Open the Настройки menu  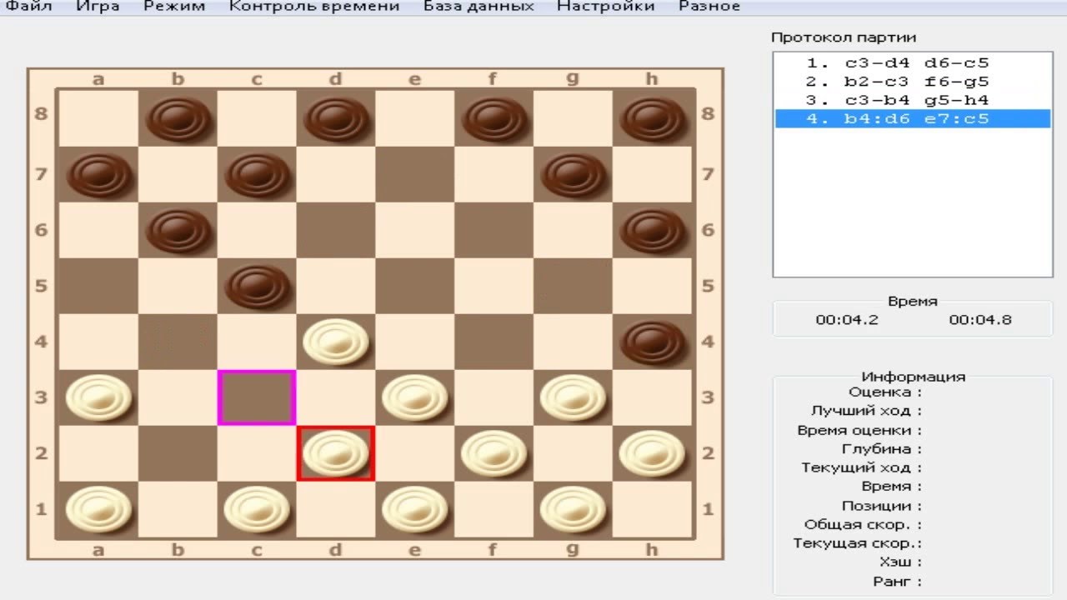pos(605,7)
